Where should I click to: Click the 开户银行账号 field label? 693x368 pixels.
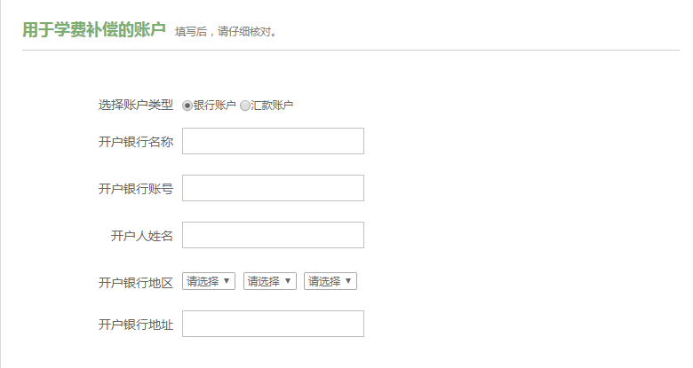click(135, 188)
